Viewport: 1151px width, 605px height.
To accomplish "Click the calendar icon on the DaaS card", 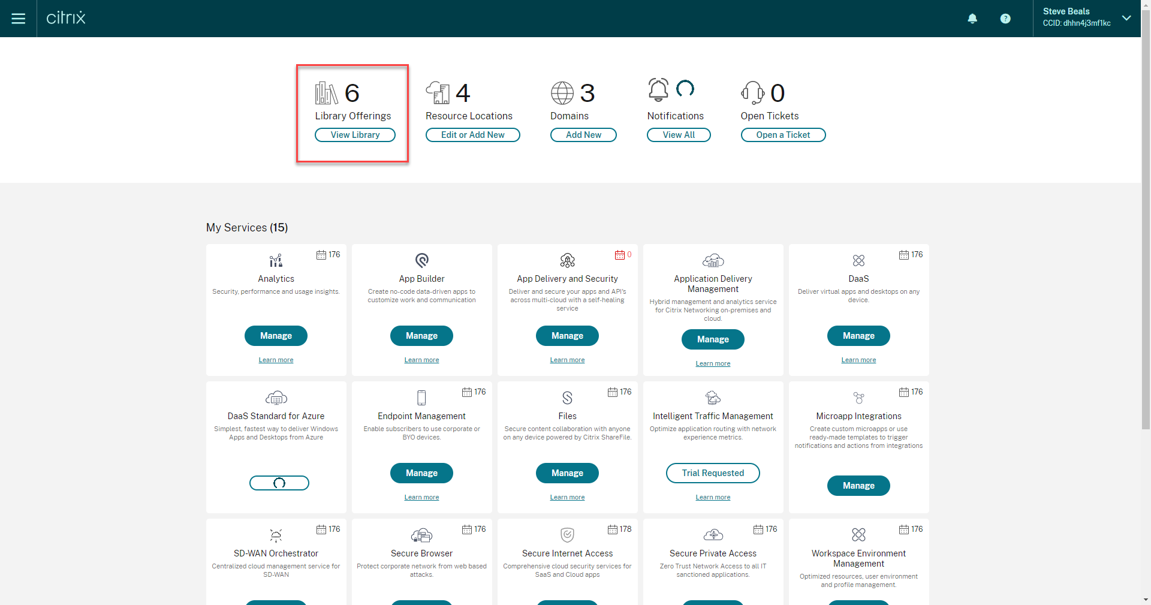I will point(904,255).
